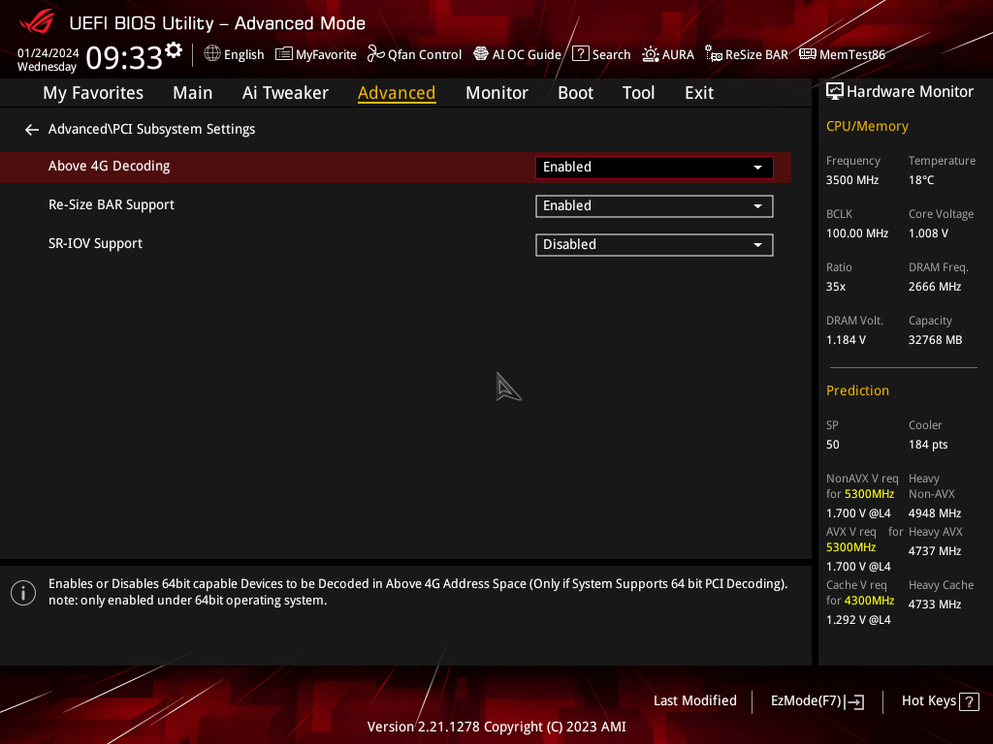
Task: Switch to EzMode(F7)
Action: [817, 701]
